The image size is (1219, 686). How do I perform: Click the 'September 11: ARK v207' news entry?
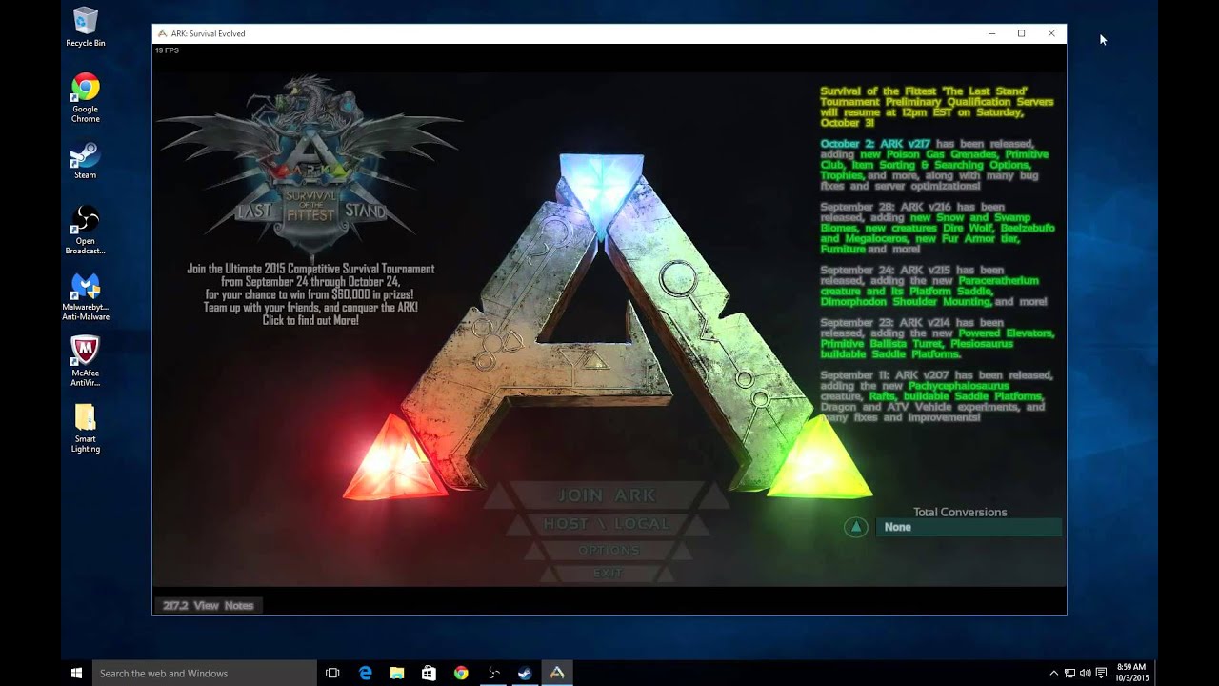tap(936, 396)
